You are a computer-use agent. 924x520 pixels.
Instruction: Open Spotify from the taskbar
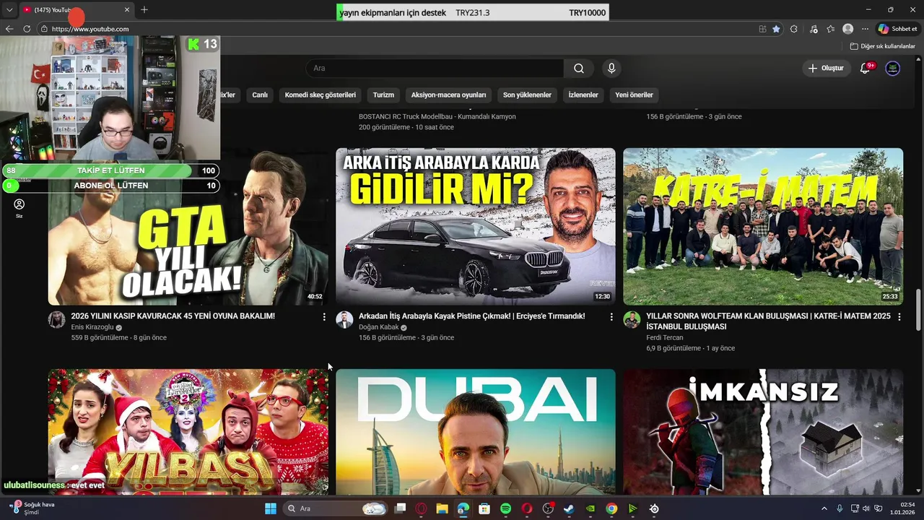click(505, 508)
